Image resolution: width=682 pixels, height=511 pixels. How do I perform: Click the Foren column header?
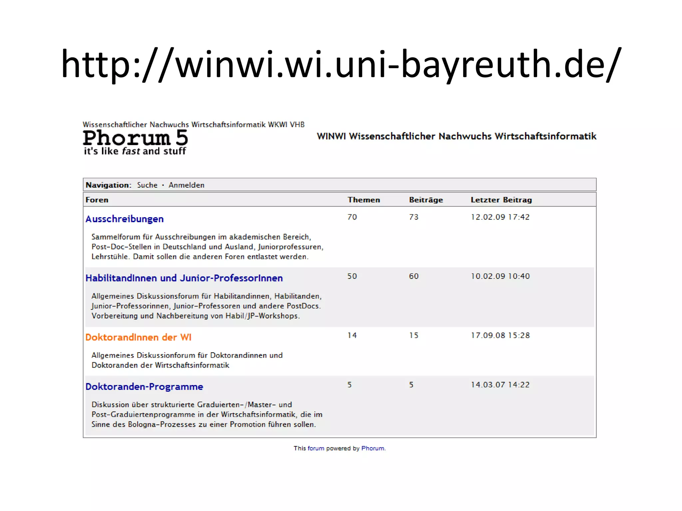[x=97, y=200]
